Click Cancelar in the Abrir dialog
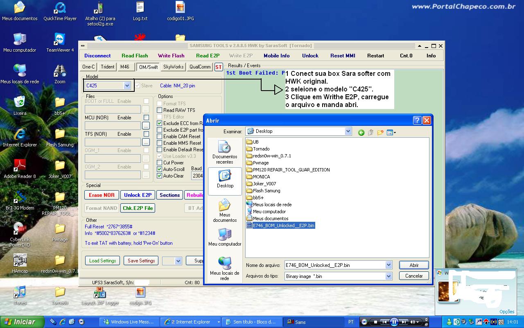Screen dimensions: 524x328 pyautogui.click(x=414, y=276)
